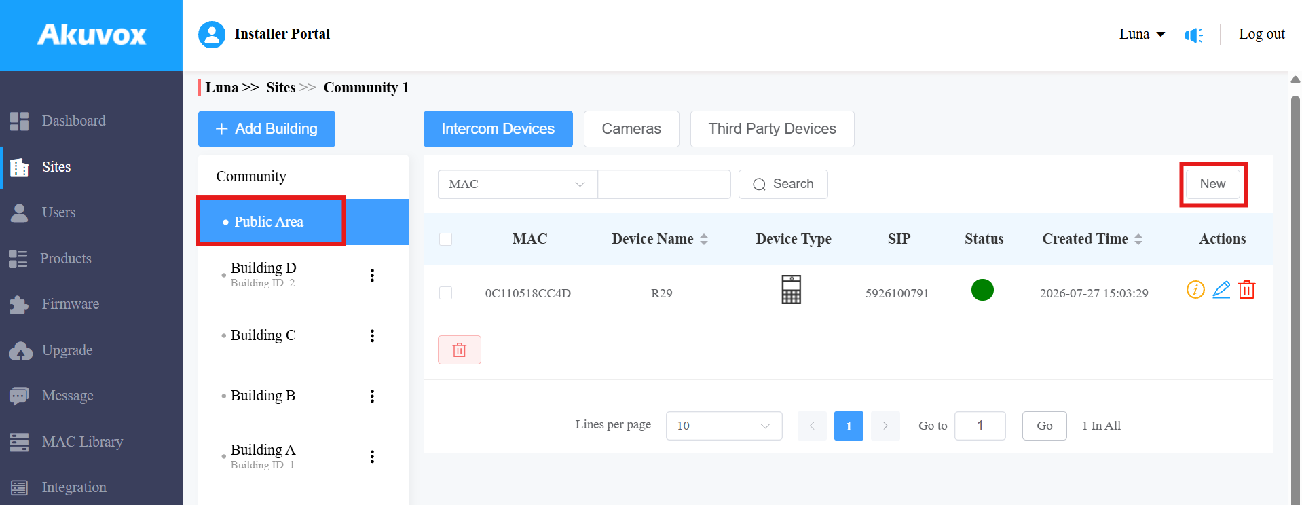Click the Message chat bubble icon
The width and height of the screenshot is (1302, 505).
(x=19, y=396)
